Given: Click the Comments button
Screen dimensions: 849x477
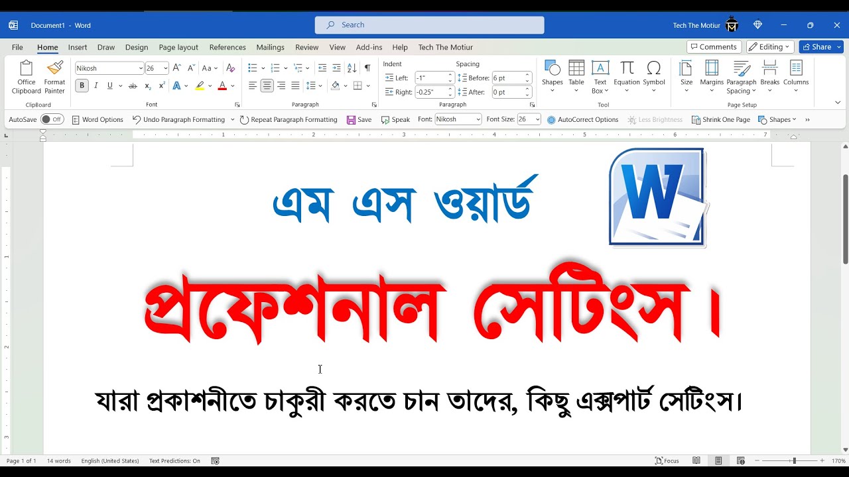Looking at the screenshot, I should [x=714, y=47].
